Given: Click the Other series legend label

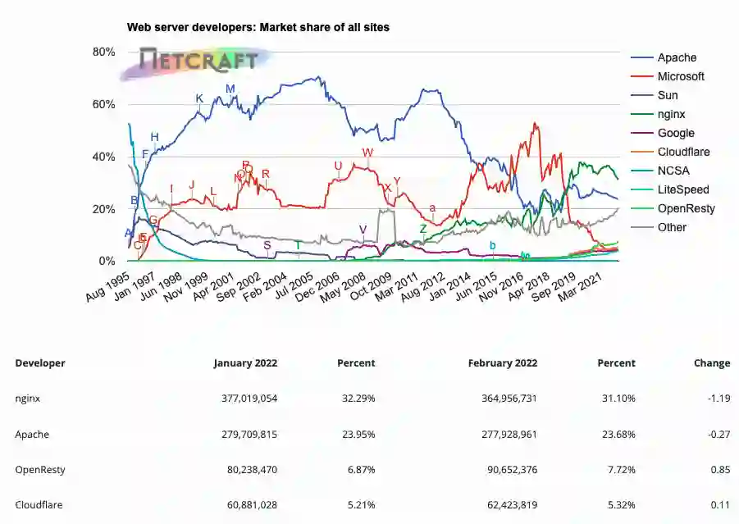Looking at the screenshot, I should (672, 227).
